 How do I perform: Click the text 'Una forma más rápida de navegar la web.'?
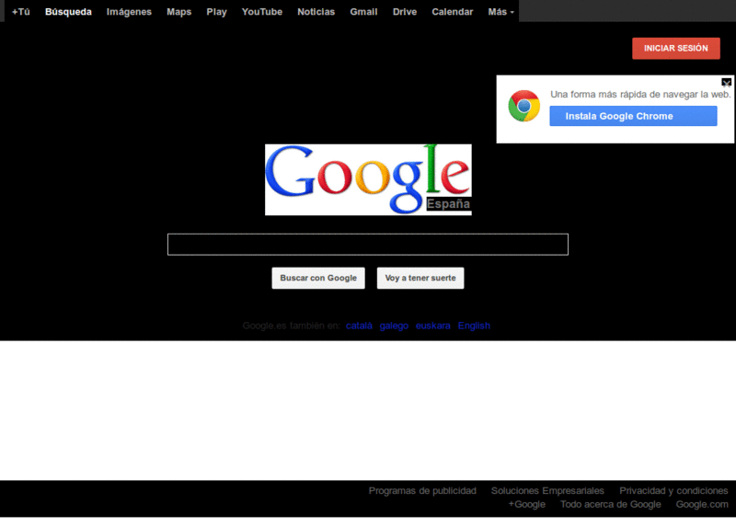click(x=640, y=95)
